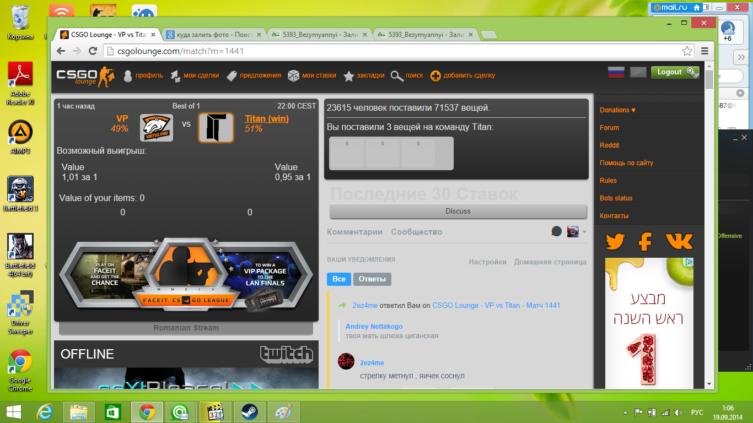Select the Комментарии tab
Image resolution: width=753 pixels, height=423 pixels.
coord(354,232)
